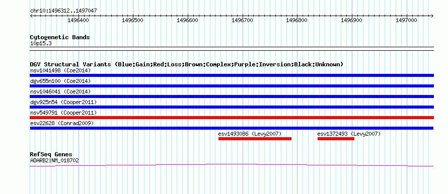Click the chr10:1496312..1497047 coordinate label
The image size is (448, 194).
pos(63,11)
